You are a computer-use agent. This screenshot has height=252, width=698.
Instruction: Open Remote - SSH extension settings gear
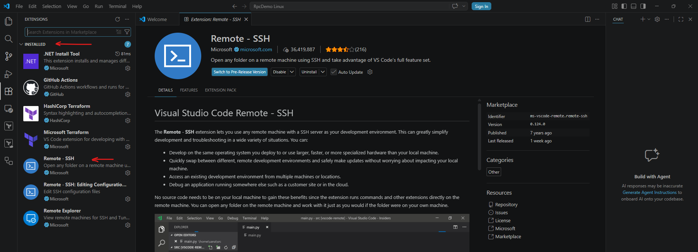click(370, 72)
